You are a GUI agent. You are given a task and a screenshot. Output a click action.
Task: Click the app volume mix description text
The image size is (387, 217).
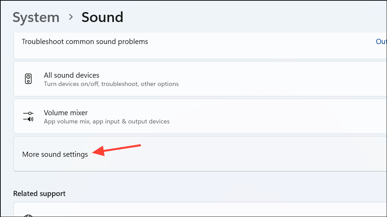[107, 121]
